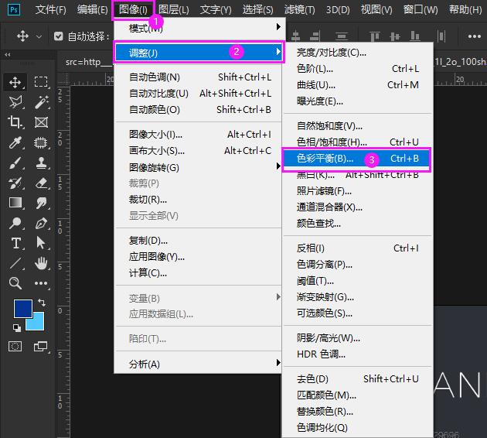Reset default foreground and background colors
The image size is (487, 438).
pyautogui.click(x=17, y=327)
